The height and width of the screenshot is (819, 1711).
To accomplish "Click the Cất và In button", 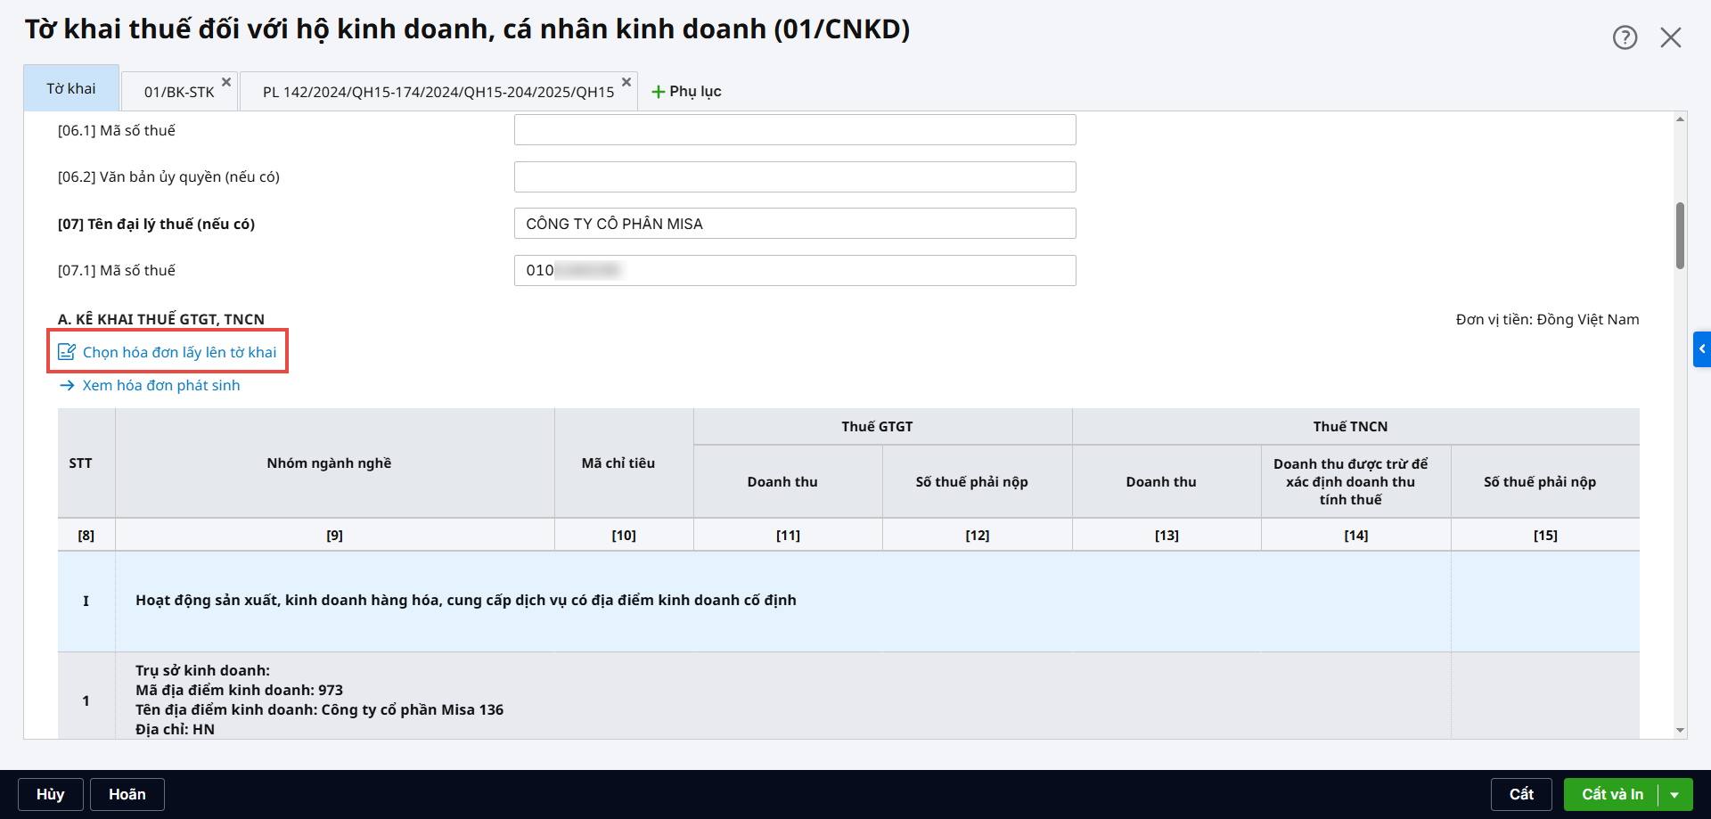I will point(1611,794).
